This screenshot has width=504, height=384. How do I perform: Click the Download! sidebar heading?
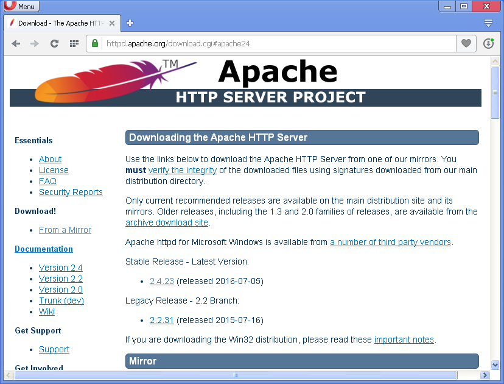(x=35, y=211)
